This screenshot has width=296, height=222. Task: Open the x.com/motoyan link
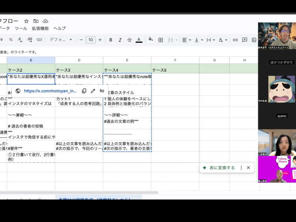coord(50,91)
